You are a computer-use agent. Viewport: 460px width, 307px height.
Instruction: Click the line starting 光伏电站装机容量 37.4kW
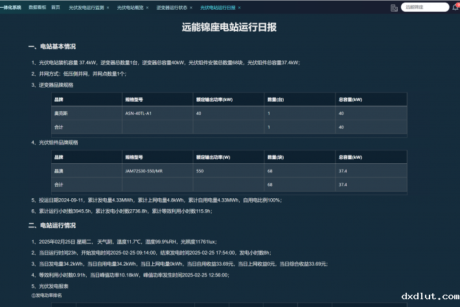[166, 62]
